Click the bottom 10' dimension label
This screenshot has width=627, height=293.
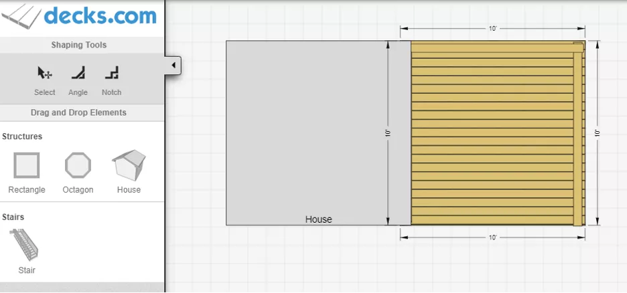point(492,237)
